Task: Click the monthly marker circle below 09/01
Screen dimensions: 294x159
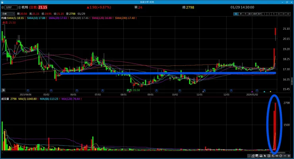Action: 157,91
